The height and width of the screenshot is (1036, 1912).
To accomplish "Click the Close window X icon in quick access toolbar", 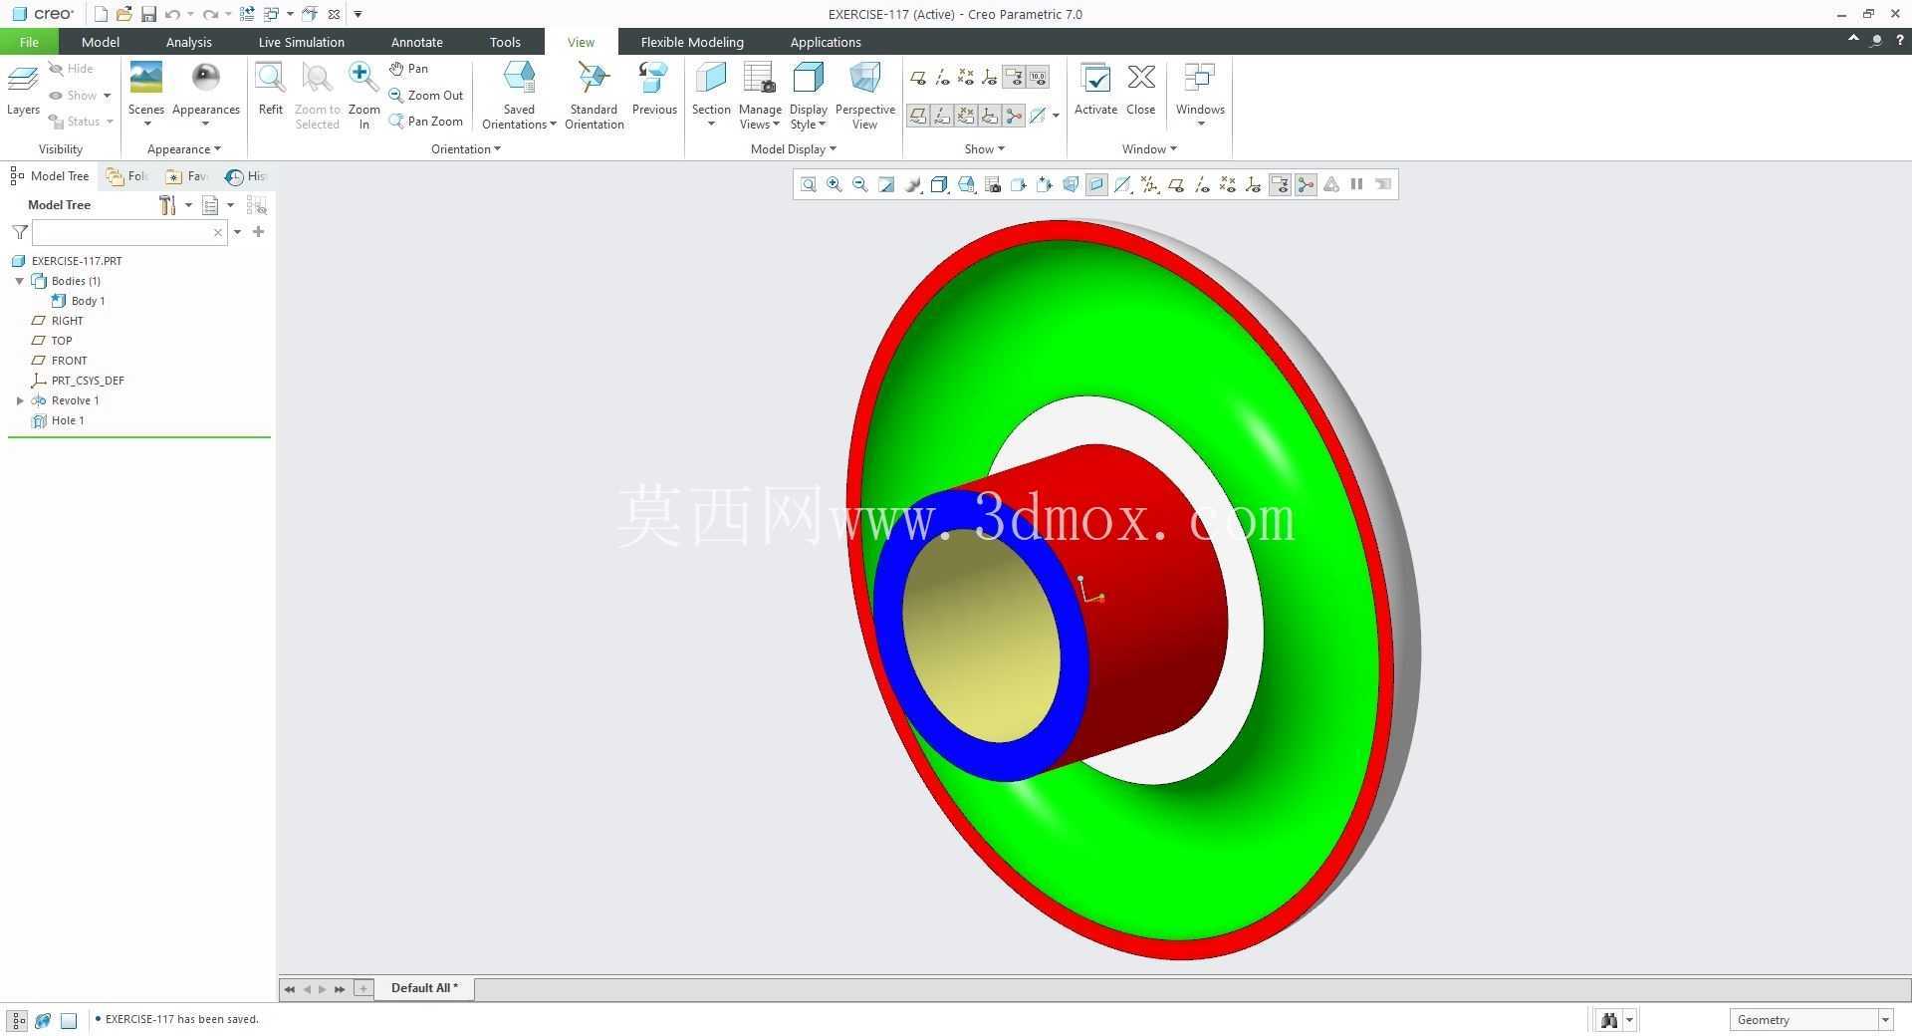I will point(334,14).
